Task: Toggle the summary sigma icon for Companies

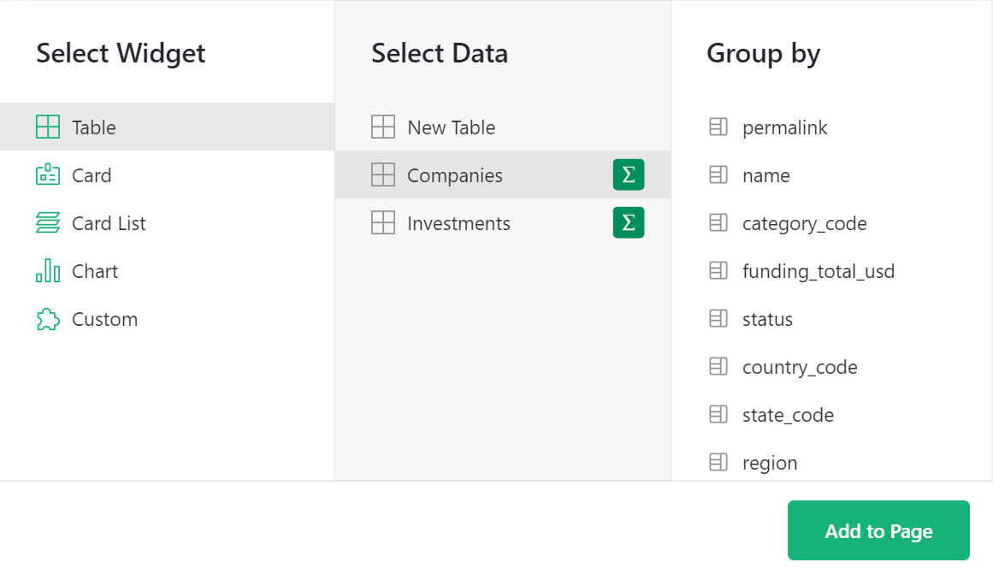Action: pos(628,175)
